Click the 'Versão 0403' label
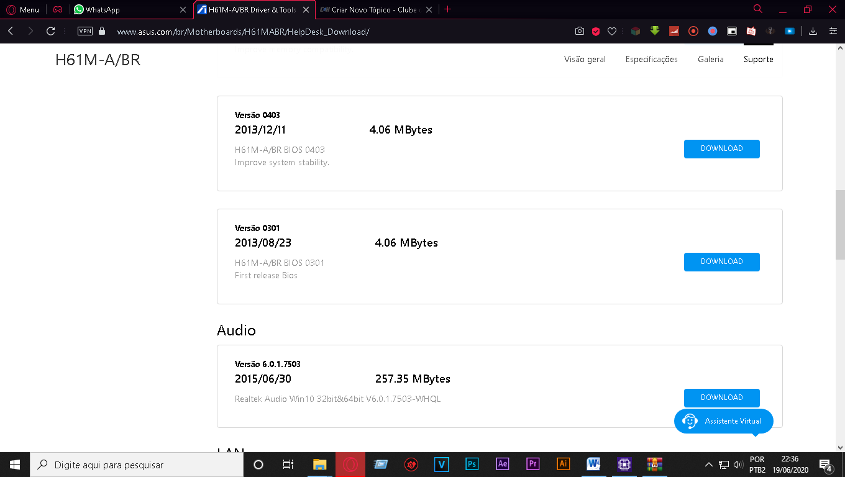The width and height of the screenshot is (845, 477). coord(257,115)
